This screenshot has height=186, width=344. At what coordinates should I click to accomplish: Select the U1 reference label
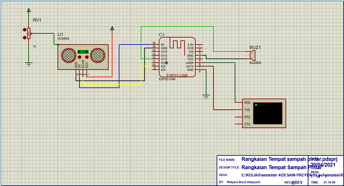60,34
